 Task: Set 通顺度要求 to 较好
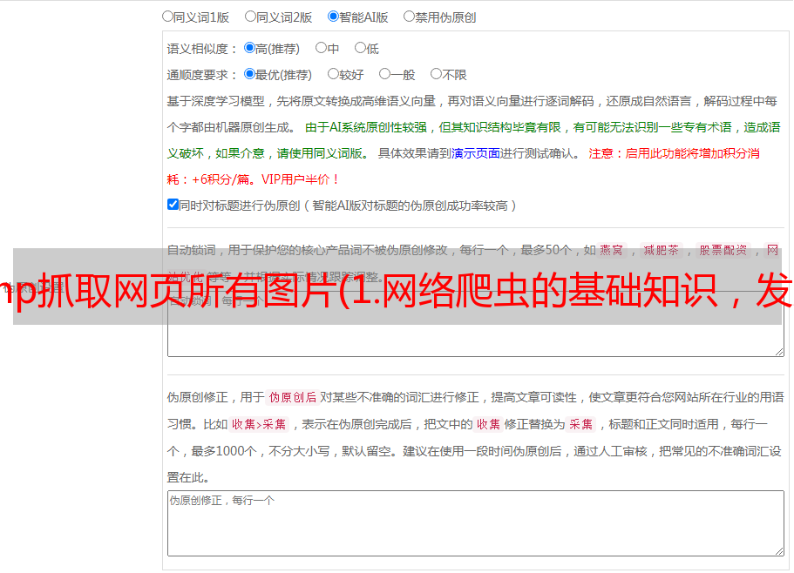pos(333,74)
